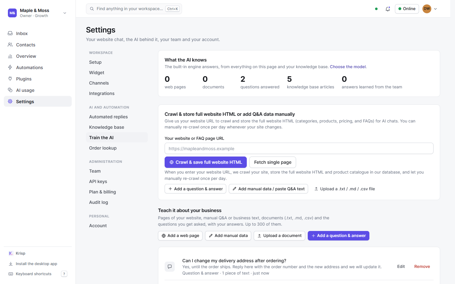Focus the website or FAQ page URL field
Screen dimensions: 455x284
pyautogui.click(x=299, y=148)
